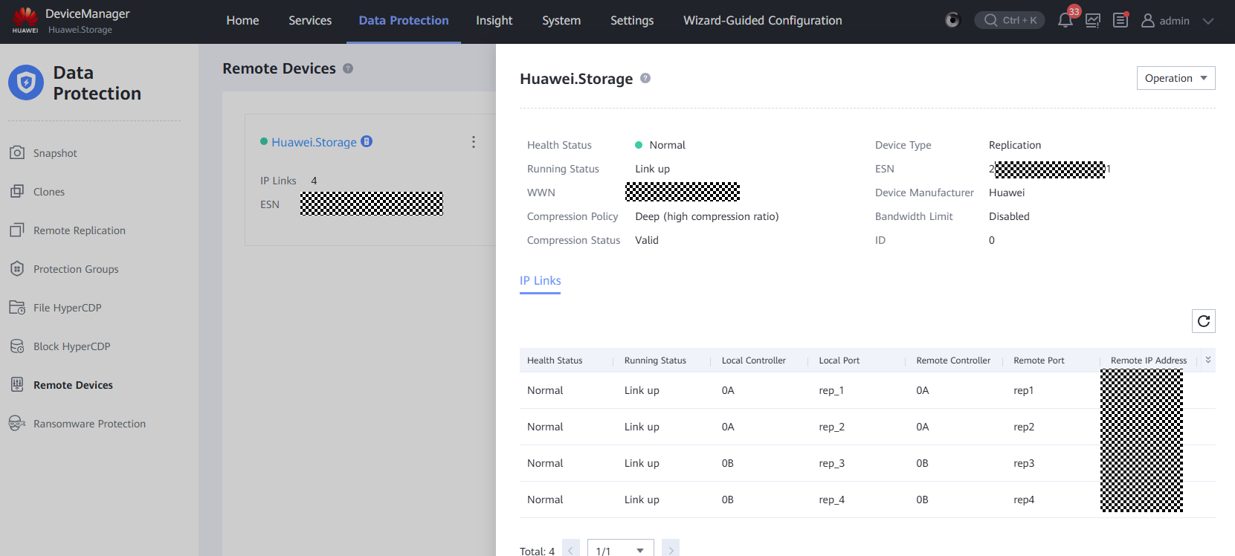The image size is (1235, 556).
Task: Sort by the Remote Controller column header
Action: click(x=953, y=361)
